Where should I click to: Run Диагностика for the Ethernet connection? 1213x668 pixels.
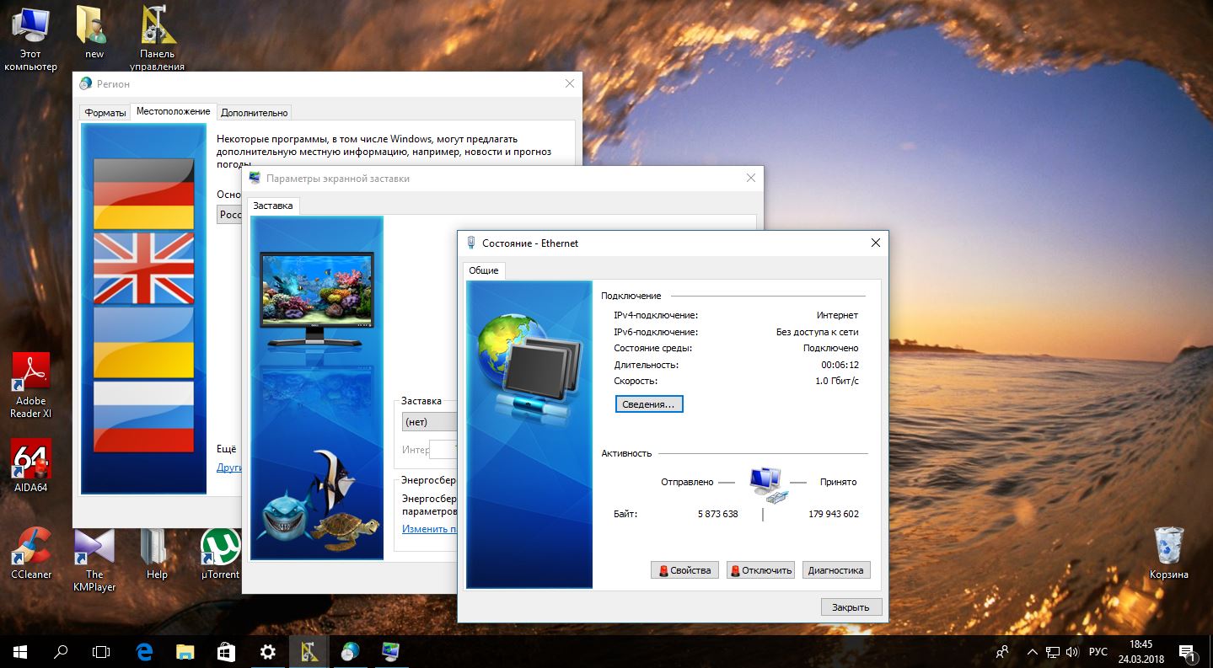click(836, 570)
